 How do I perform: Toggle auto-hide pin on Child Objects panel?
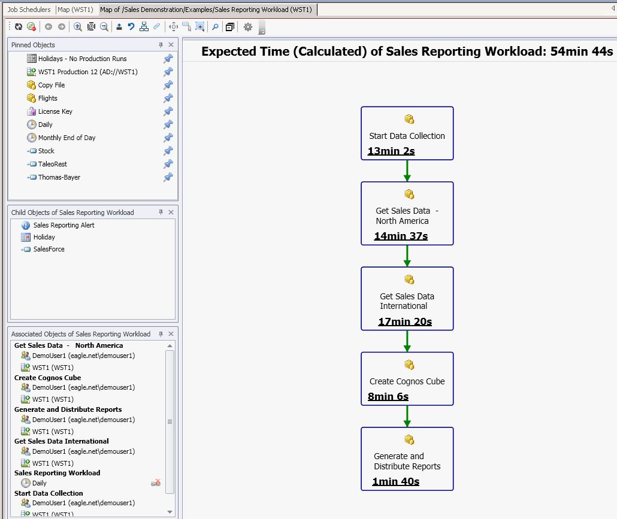point(161,213)
